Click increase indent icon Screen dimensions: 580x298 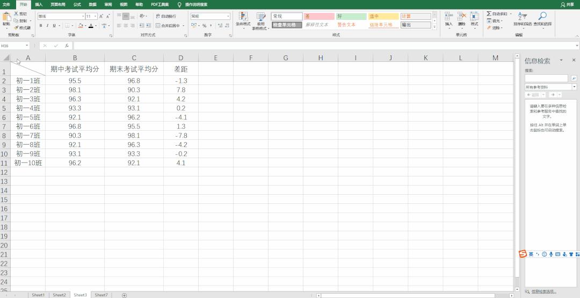[x=149, y=26]
